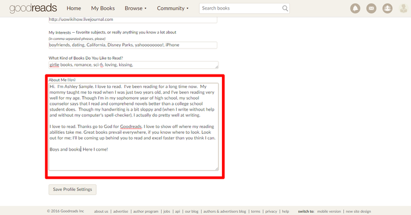The width and height of the screenshot is (411, 215).
Task: Expand the Browse dropdown menu
Action: point(135,8)
